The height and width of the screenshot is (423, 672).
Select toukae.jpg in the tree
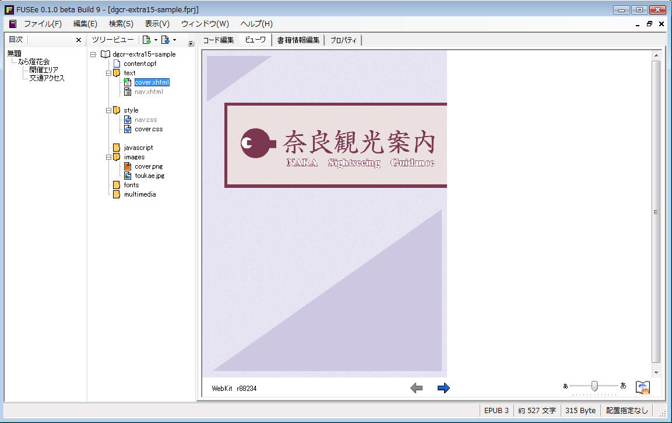(x=150, y=176)
